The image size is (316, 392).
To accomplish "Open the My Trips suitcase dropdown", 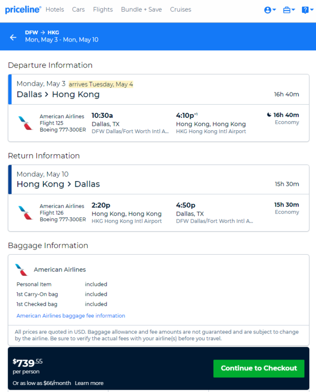I will (x=289, y=10).
